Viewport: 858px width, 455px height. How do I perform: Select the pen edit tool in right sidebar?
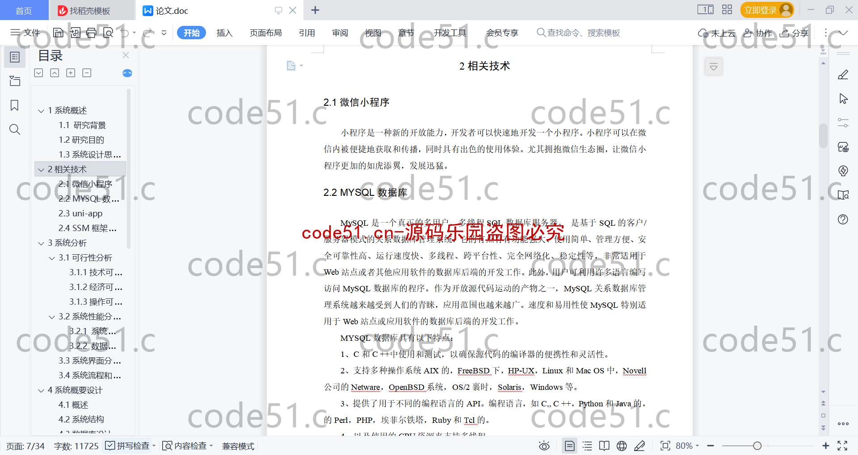pyautogui.click(x=843, y=74)
